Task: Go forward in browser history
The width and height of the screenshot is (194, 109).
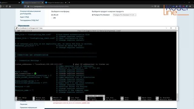Action: [x=3, y=6]
